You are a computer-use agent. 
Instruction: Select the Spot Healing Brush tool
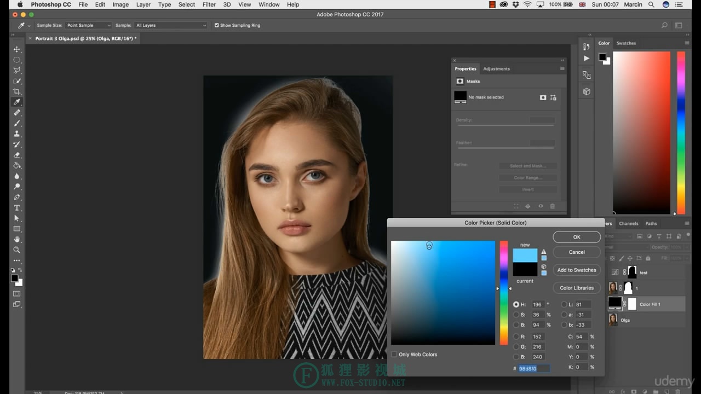pyautogui.click(x=17, y=112)
